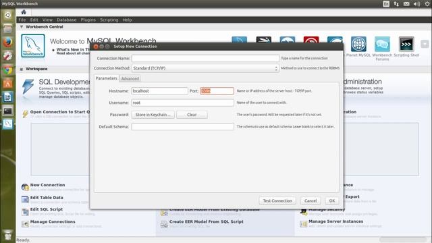
Task: Click Create EER Model From SQL Script link
Action: (x=207, y=221)
